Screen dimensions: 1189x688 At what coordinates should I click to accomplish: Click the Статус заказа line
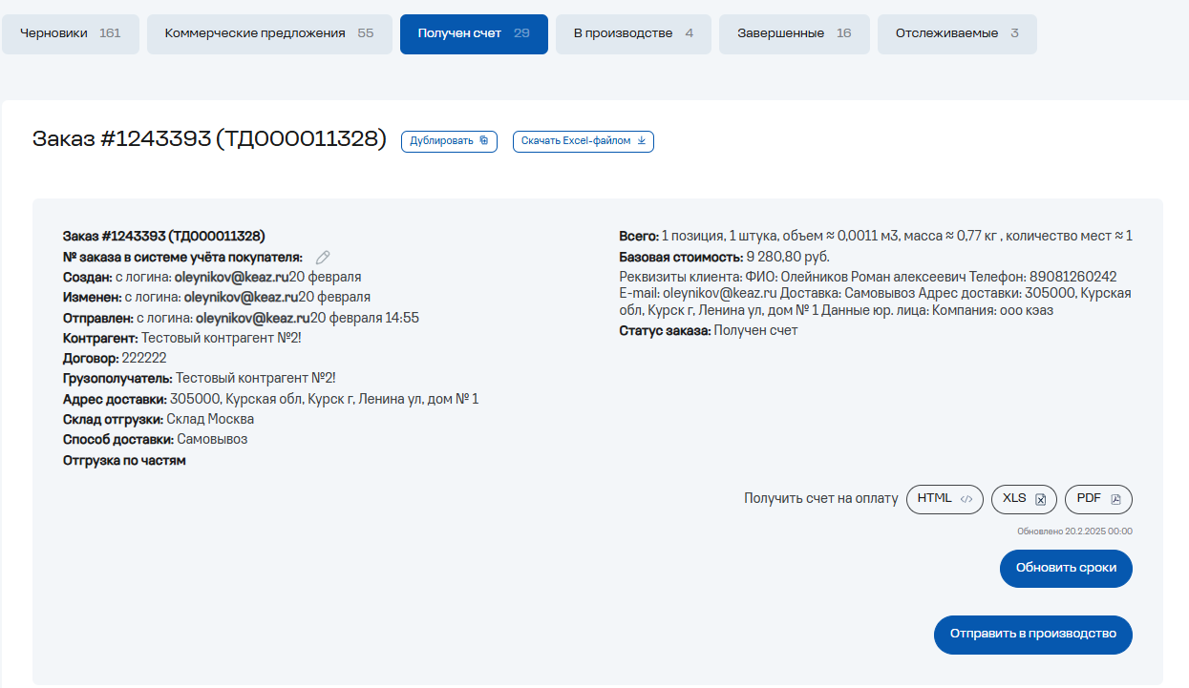708,331
